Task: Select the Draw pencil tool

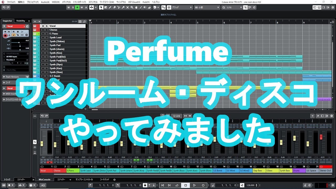Action: (110, 7)
